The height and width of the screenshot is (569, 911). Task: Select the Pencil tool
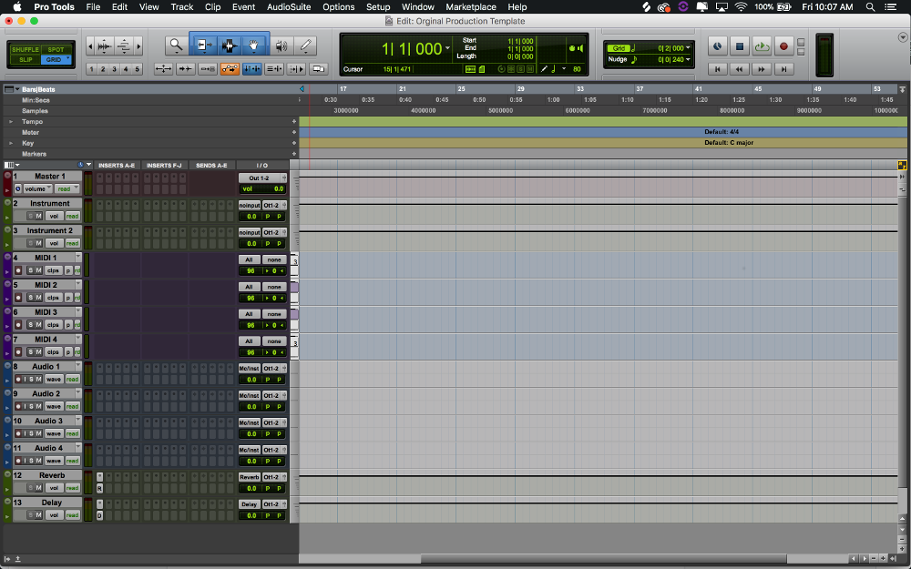(x=305, y=46)
